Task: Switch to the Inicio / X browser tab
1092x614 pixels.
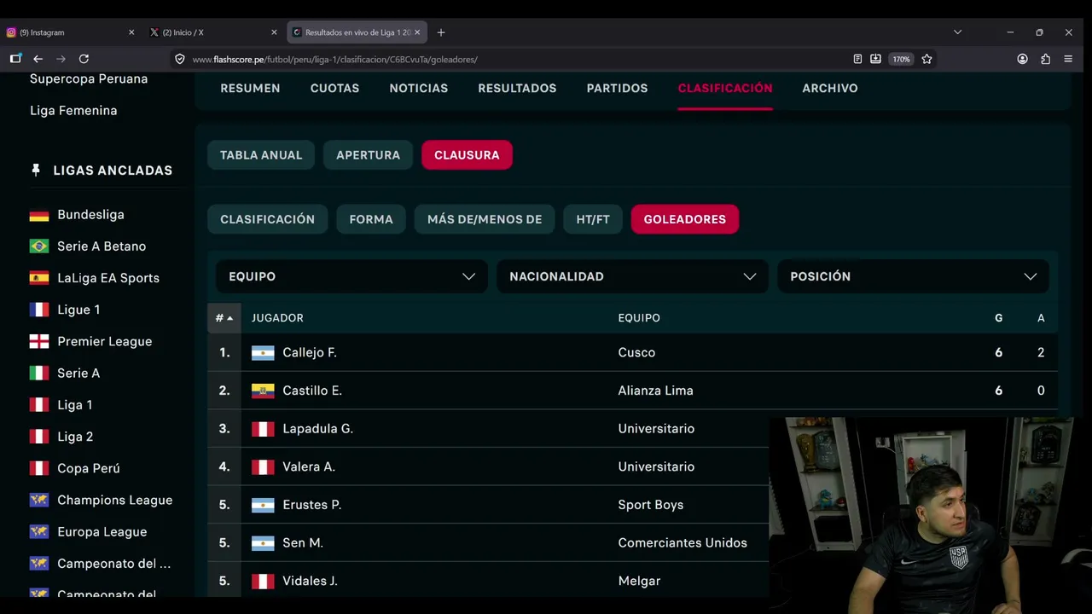Action: click(x=214, y=32)
